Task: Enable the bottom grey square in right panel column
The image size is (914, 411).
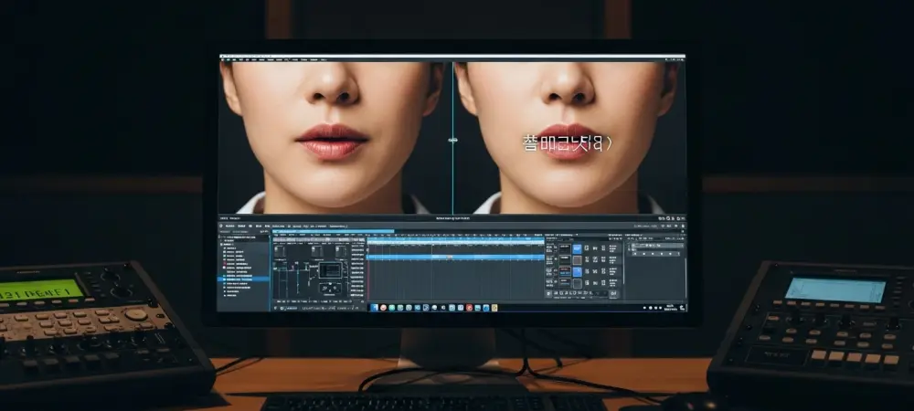Action: 577,284
